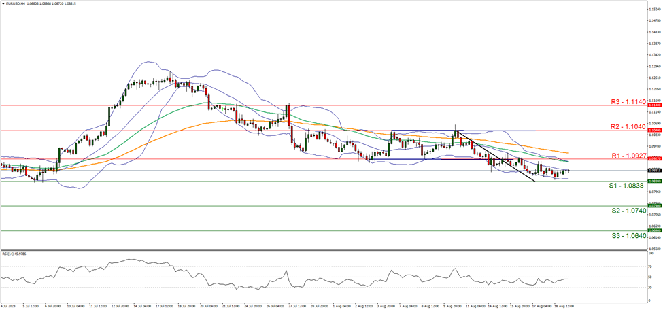Click the 4 Jul 2023 date on time axis

coord(10,307)
